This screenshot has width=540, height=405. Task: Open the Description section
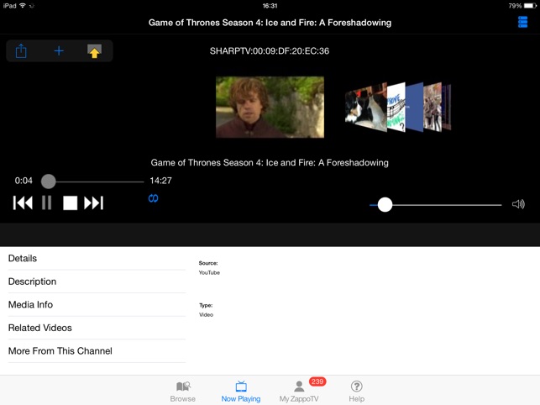(97, 281)
